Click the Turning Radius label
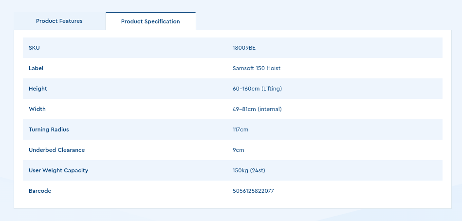The height and width of the screenshot is (221, 462). point(49,129)
